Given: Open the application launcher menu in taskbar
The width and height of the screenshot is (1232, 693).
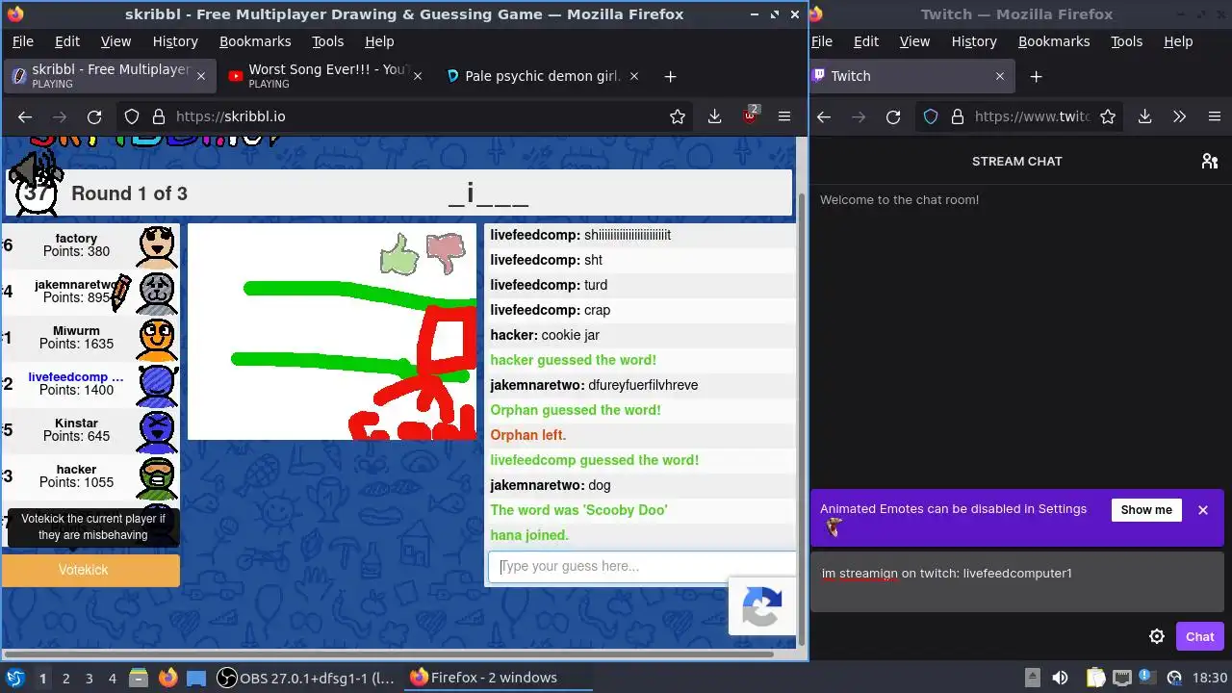Looking at the screenshot, I should coord(15,678).
